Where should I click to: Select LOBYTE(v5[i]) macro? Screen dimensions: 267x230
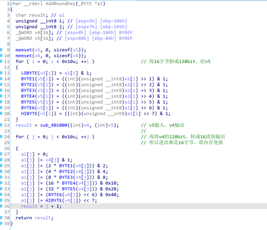pyautogui.click(x=39, y=73)
